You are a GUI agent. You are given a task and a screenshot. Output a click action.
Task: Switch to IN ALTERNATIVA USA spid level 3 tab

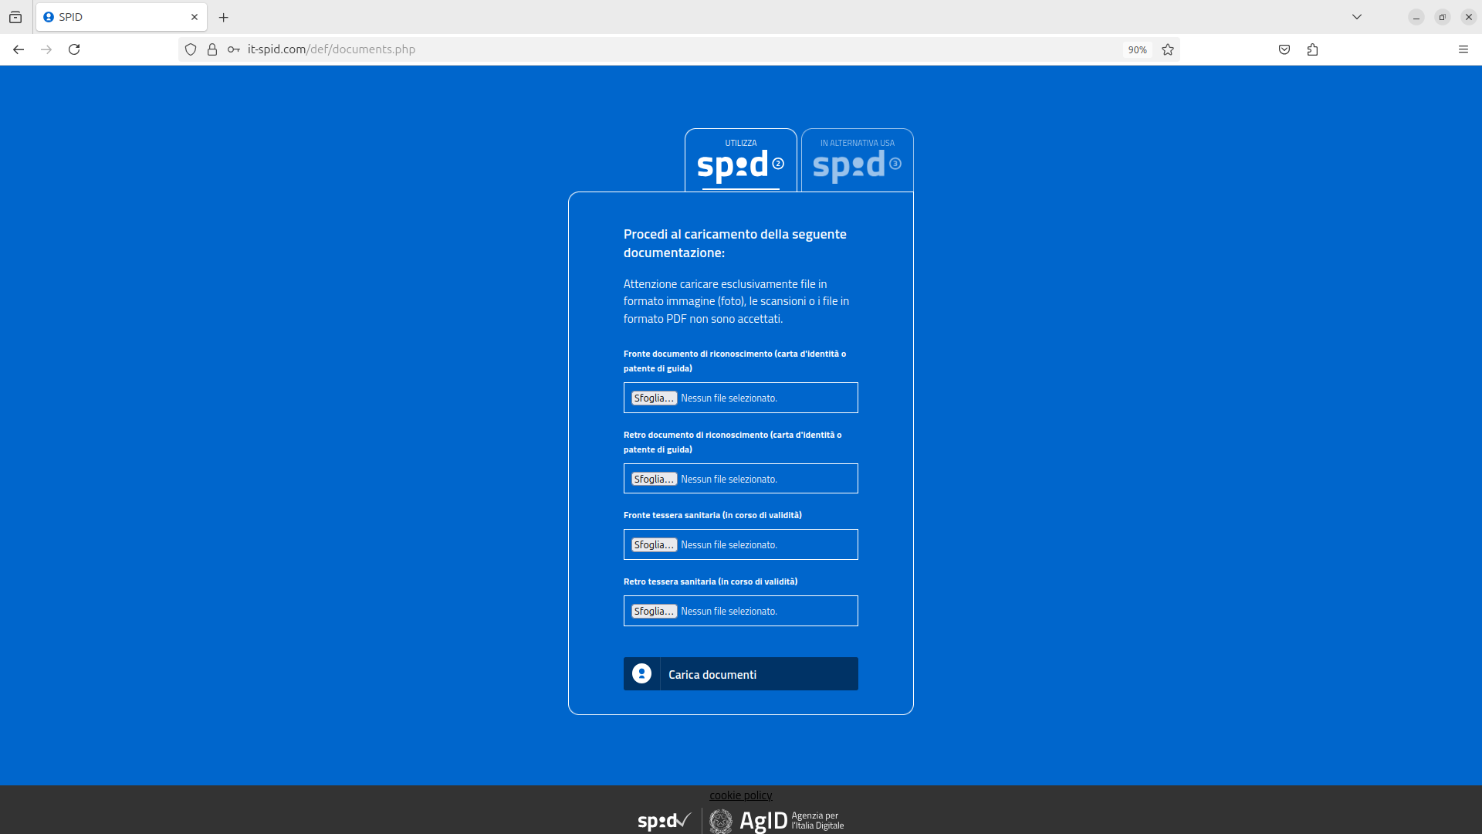pyautogui.click(x=858, y=160)
